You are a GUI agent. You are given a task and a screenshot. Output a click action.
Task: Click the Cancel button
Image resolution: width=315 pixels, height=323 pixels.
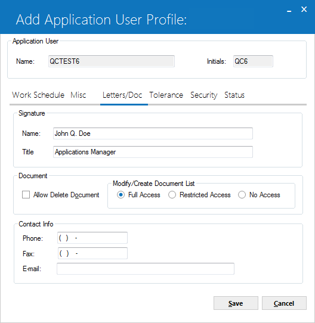point(284,303)
